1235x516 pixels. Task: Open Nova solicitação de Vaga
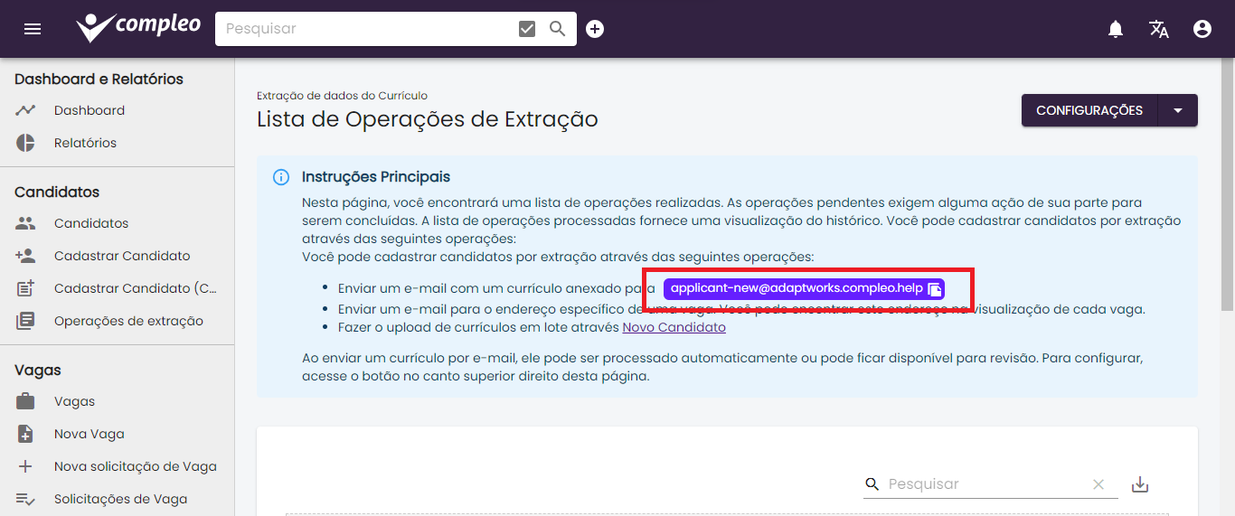click(136, 466)
